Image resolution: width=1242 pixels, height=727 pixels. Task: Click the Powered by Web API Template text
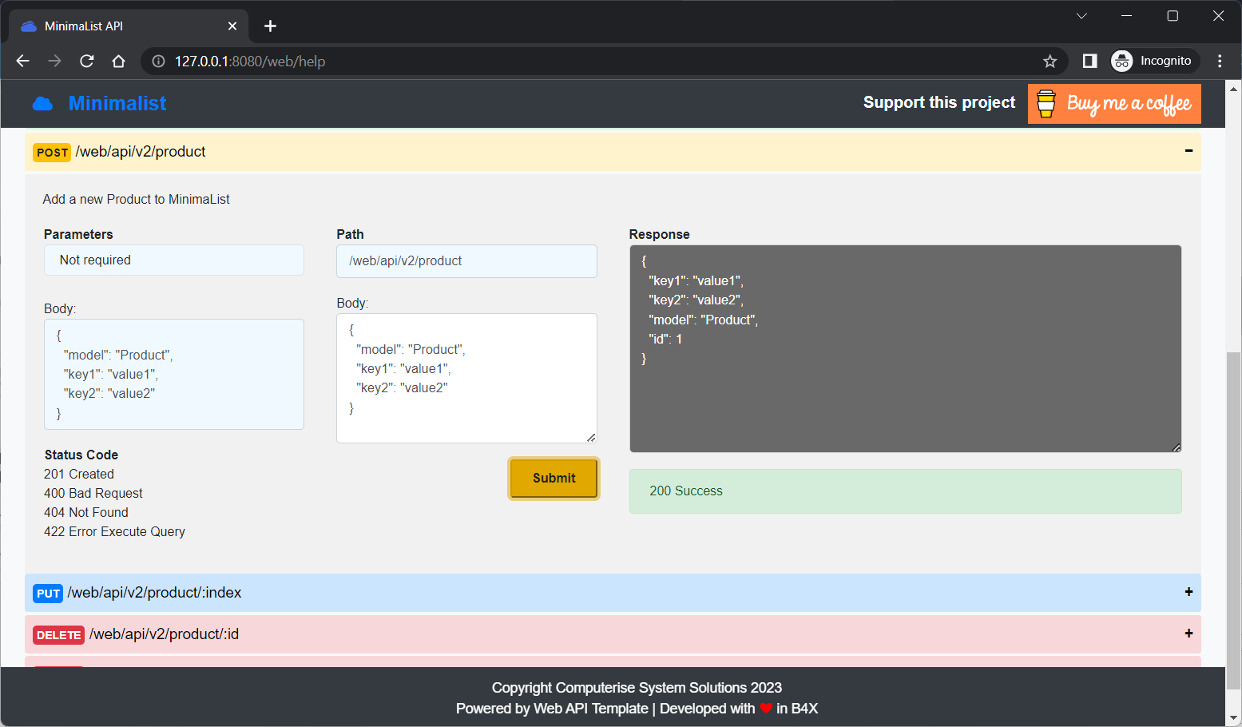click(x=552, y=709)
